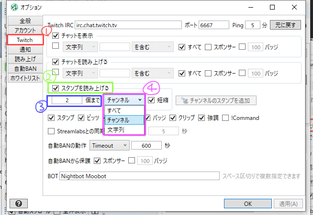This screenshot has width=313, height=215.
Task: Click チャンネルのスタンプを追加 button
Action: 216,100
